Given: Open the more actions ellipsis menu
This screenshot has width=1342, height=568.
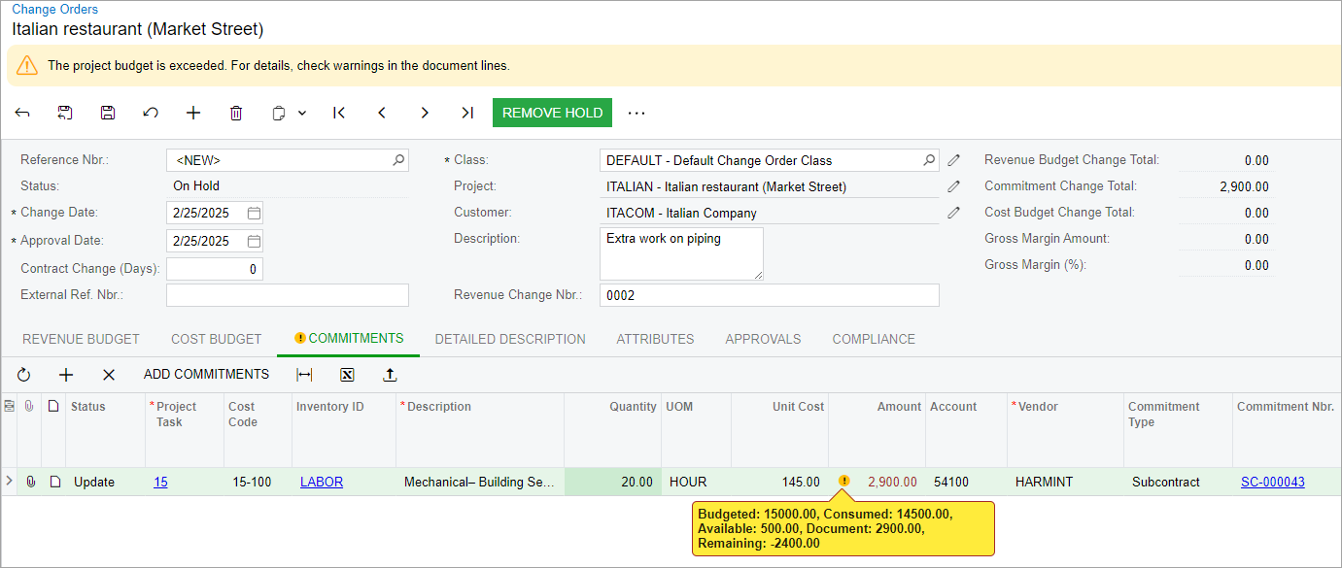Looking at the screenshot, I should [637, 113].
